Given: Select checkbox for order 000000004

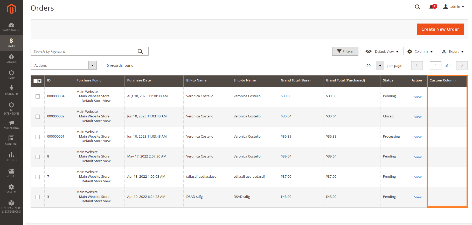Looking at the screenshot, I should pos(38,96).
